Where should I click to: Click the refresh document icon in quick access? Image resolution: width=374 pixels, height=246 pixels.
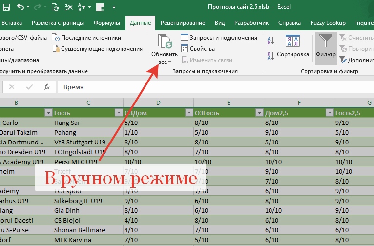55,7
